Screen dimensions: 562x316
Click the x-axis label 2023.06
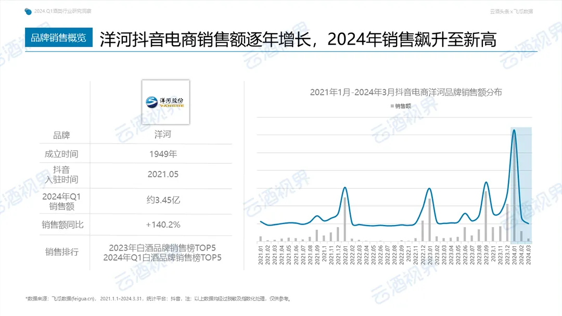click(465, 255)
